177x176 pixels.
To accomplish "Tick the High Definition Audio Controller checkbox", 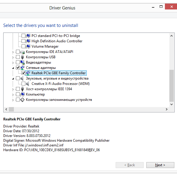I will [x=23, y=41].
